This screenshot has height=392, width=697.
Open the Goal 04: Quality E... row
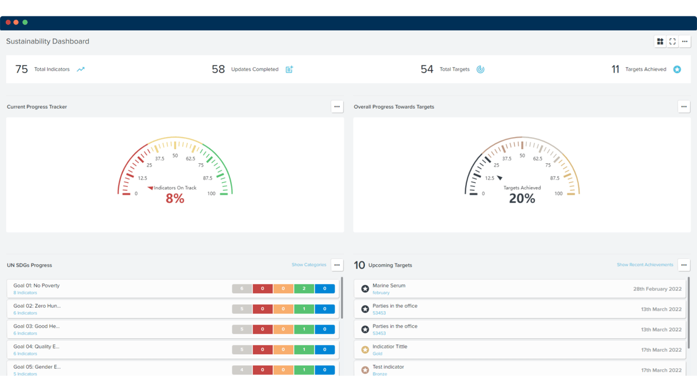pyautogui.click(x=173, y=350)
